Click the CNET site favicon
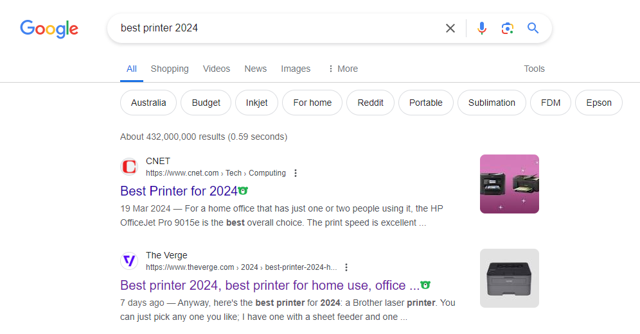The image size is (640, 334). (x=129, y=167)
